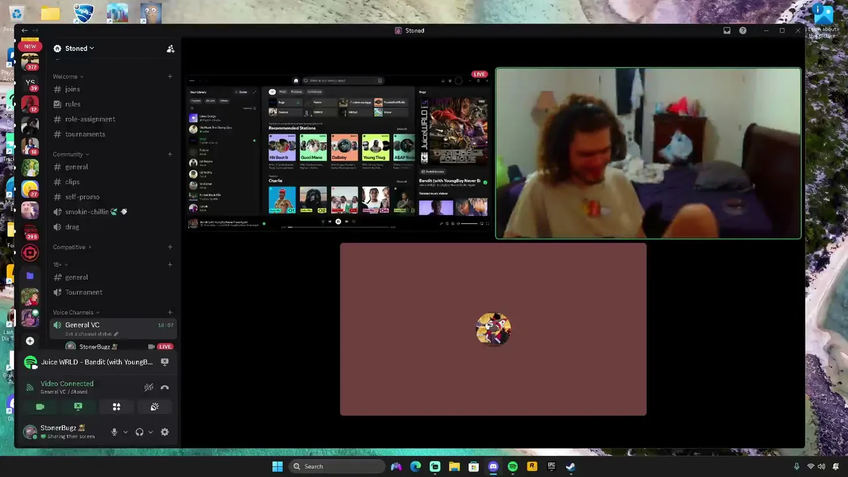
Task: Focus the webcam video tile
Action: pos(648,153)
